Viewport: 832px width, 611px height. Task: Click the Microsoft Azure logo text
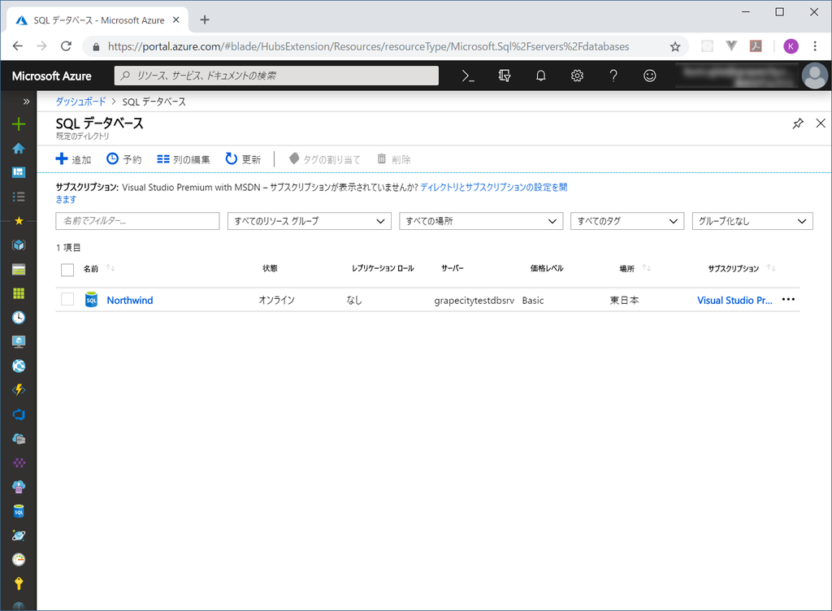pyautogui.click(x=51, y=76)
